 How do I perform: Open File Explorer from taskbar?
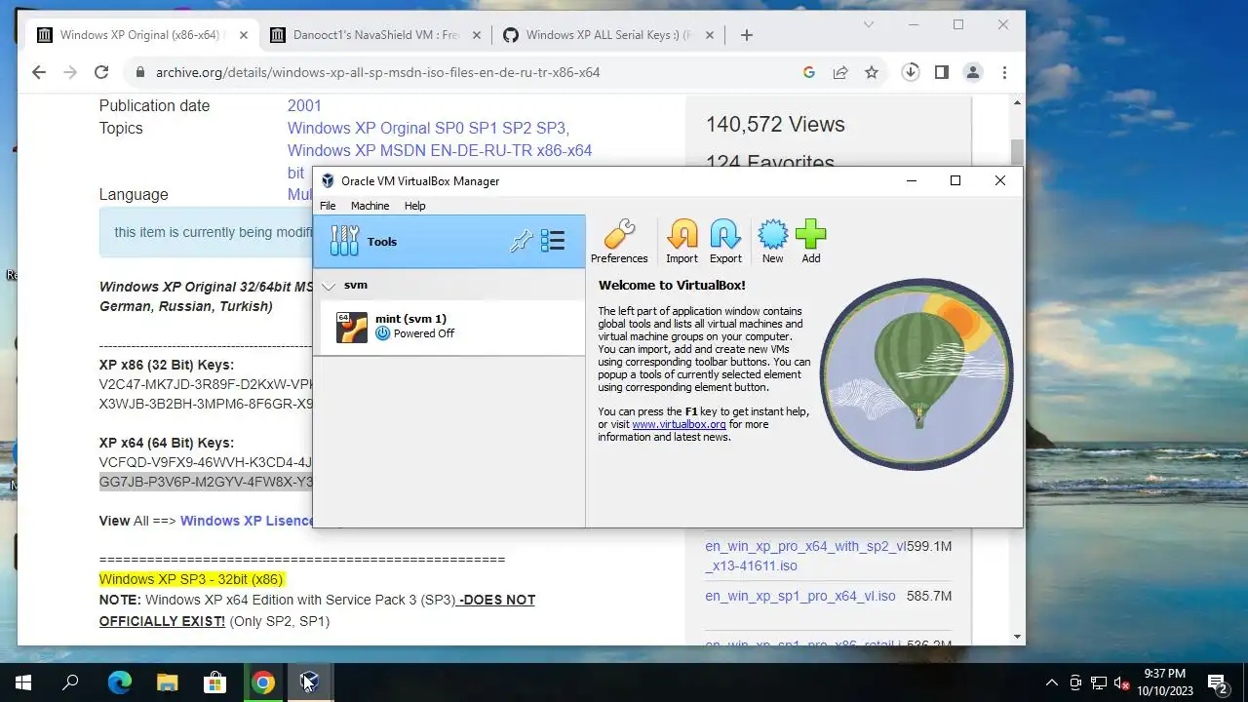click(x=167, y=682)
